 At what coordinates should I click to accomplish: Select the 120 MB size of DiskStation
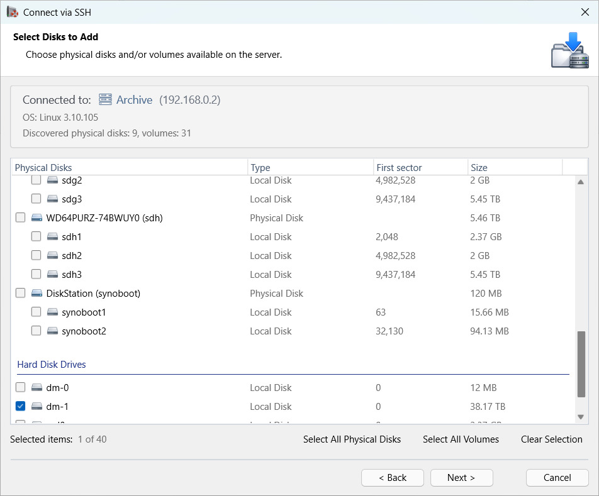click(486, 294)
